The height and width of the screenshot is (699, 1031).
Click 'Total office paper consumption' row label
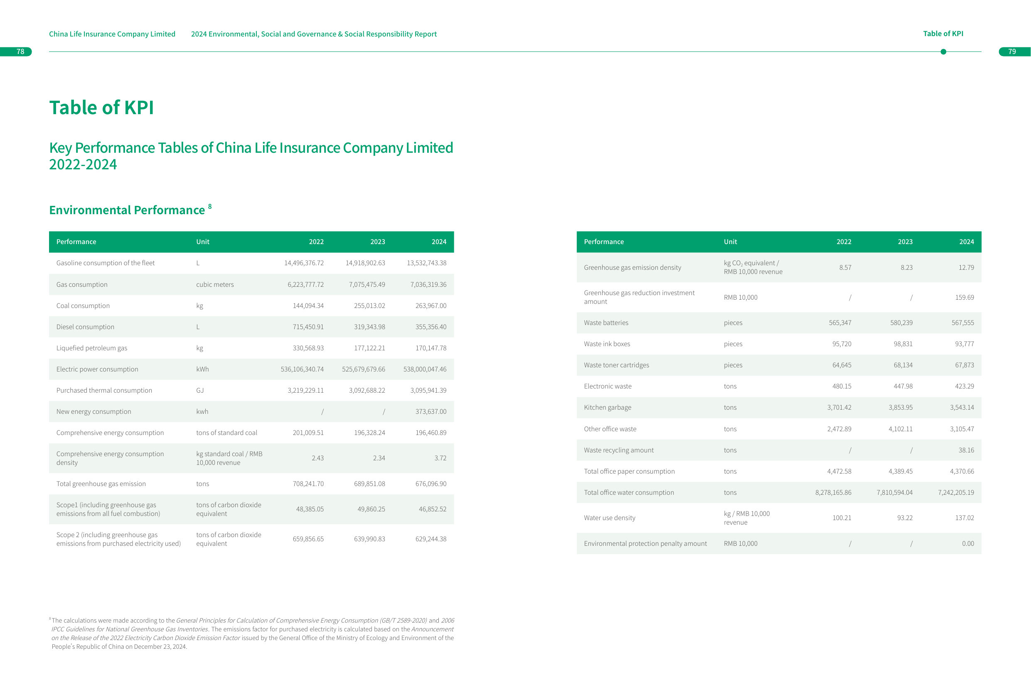(629, 472)
